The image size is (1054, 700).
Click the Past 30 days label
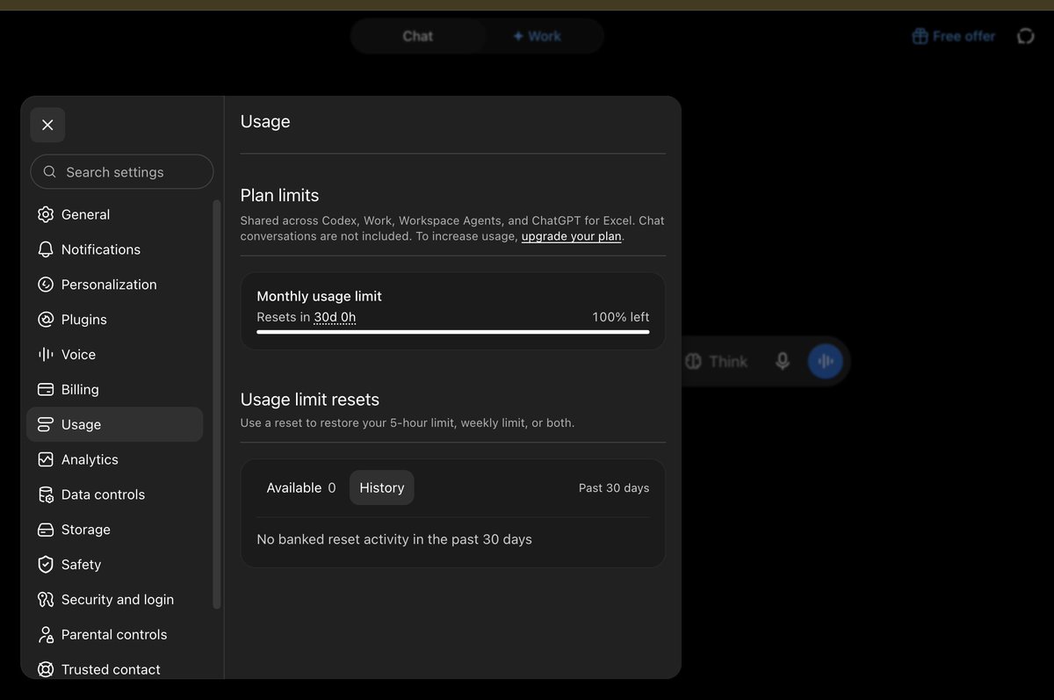click(x=614, y=487)
